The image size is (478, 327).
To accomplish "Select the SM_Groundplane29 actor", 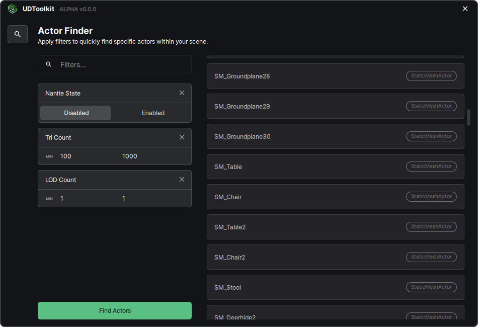I will [x=335, y=106].
